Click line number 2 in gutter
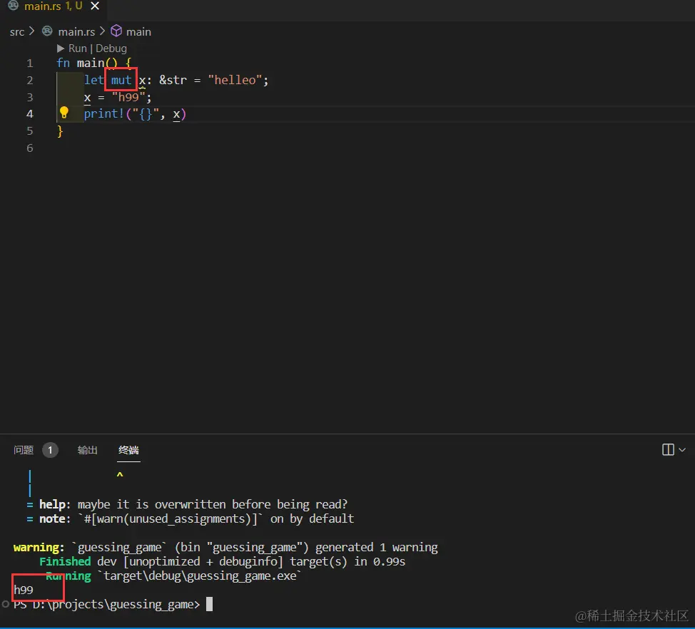 click(30, 80)
